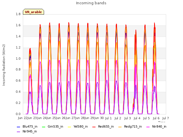Click the Jul 5 x-axis label
This screenshot has height=137, width=183.
coord(146,118)
